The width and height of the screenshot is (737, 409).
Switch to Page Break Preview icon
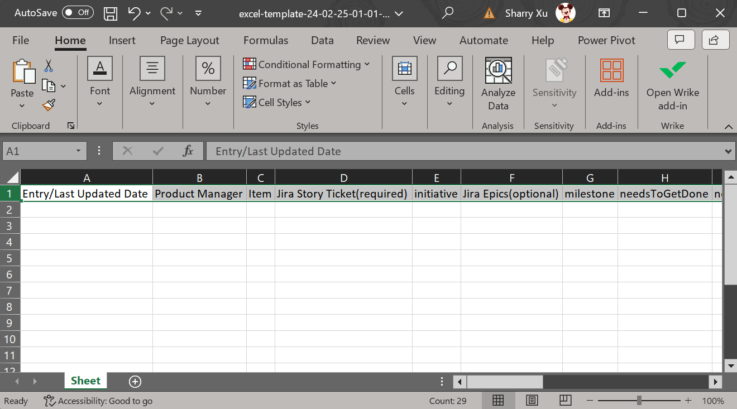click(x=566, y=400)
